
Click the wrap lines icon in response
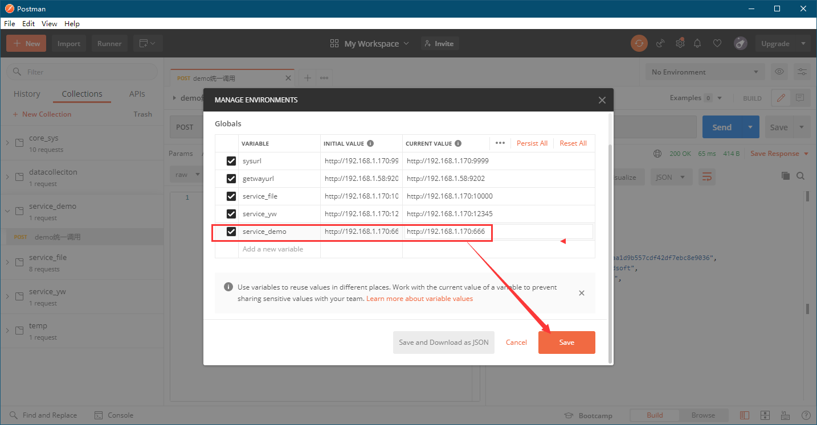(707, 177)
